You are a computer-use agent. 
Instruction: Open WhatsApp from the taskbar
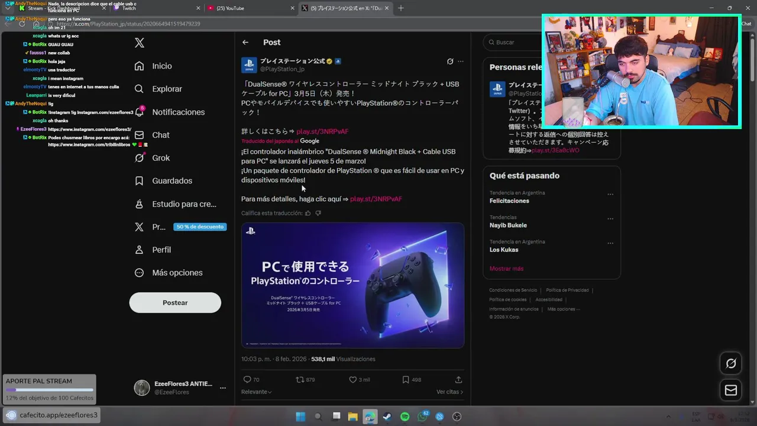422,417
